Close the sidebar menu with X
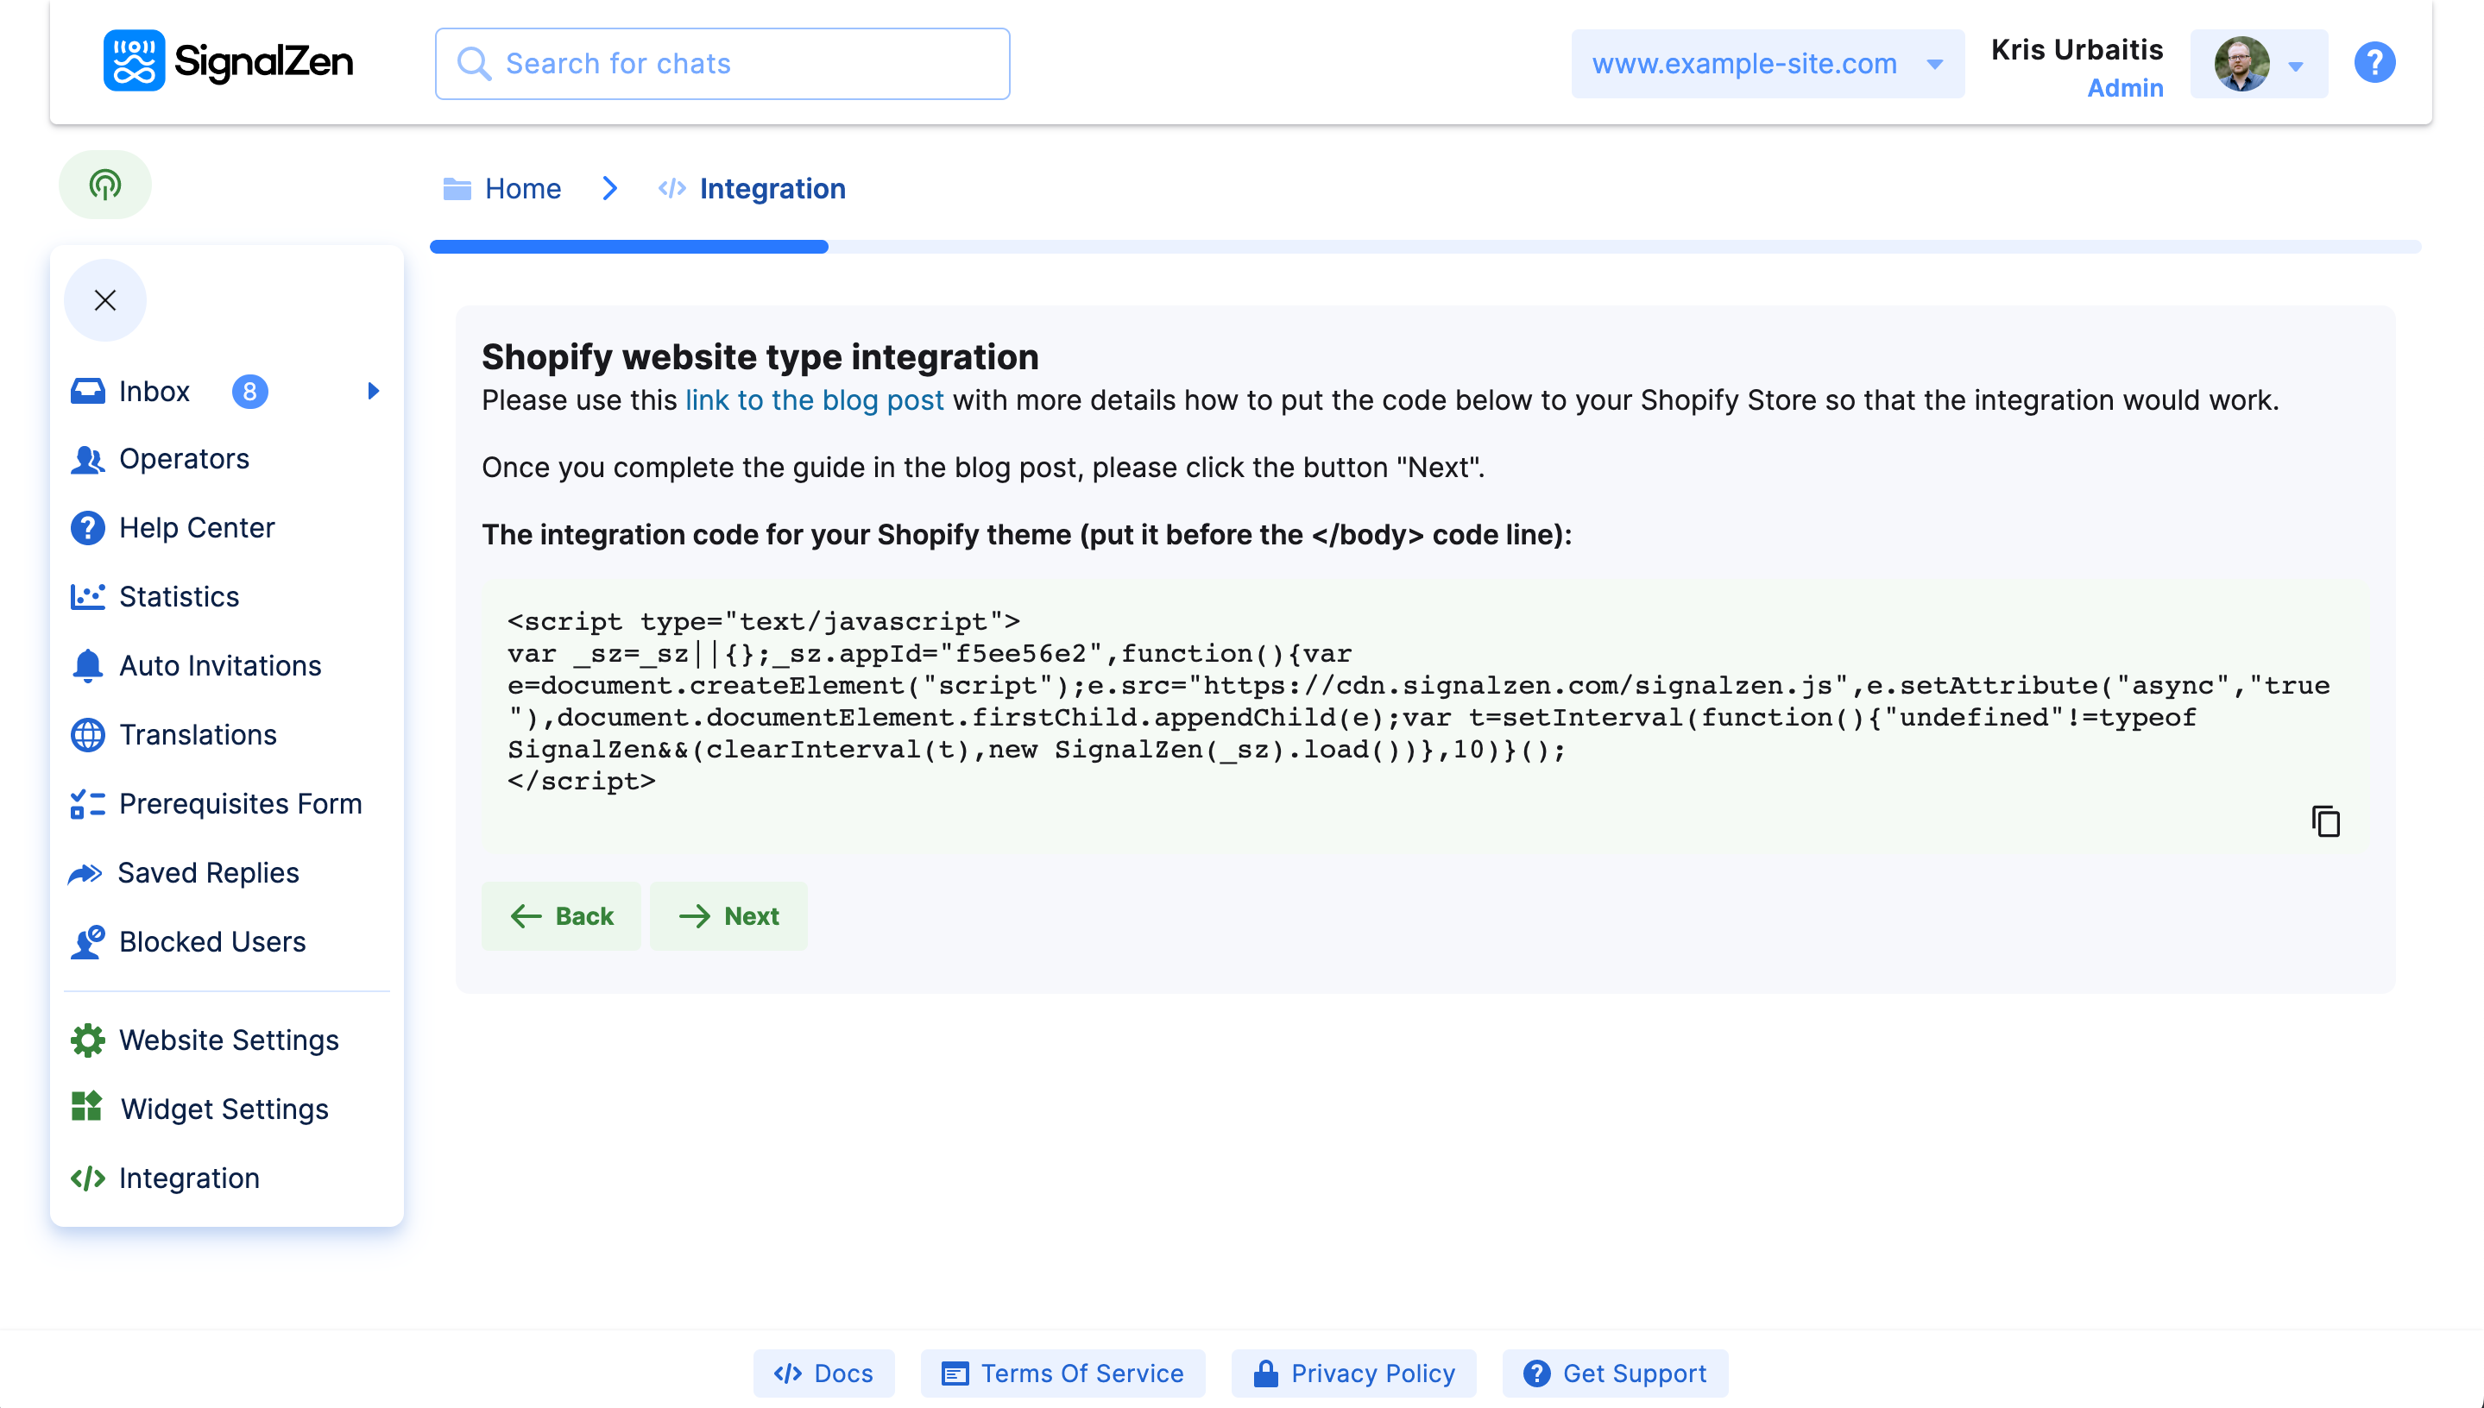Screen dimensions: 2484x1408 point(104,299)
